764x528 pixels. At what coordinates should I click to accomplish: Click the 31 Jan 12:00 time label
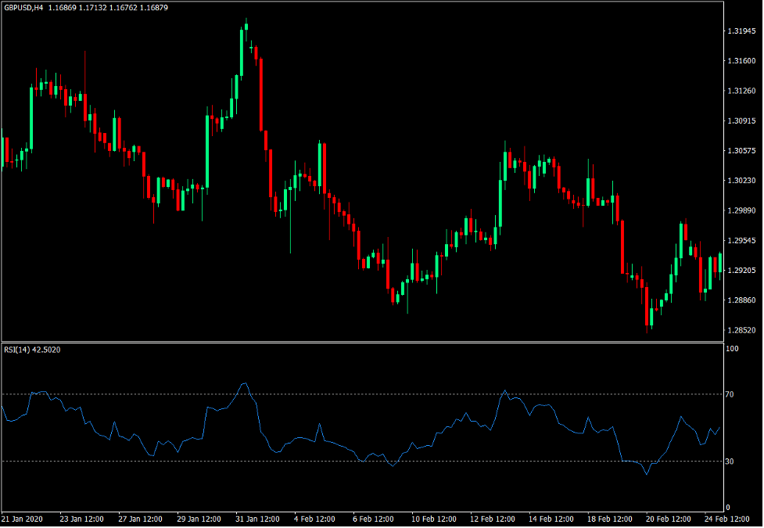(258, 519)
